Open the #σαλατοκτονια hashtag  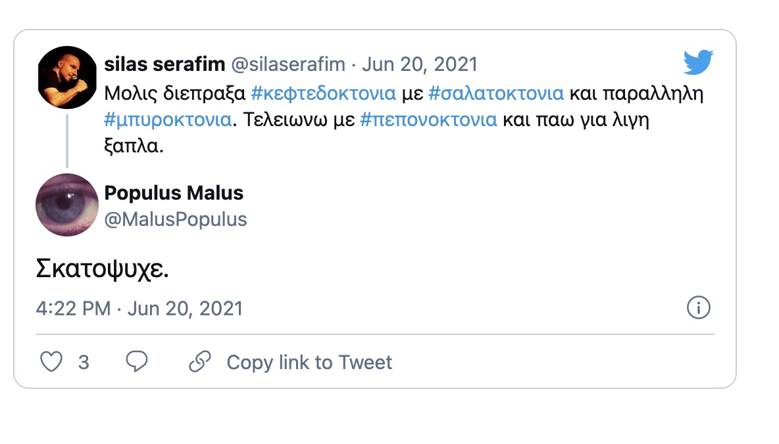[496, 93]
